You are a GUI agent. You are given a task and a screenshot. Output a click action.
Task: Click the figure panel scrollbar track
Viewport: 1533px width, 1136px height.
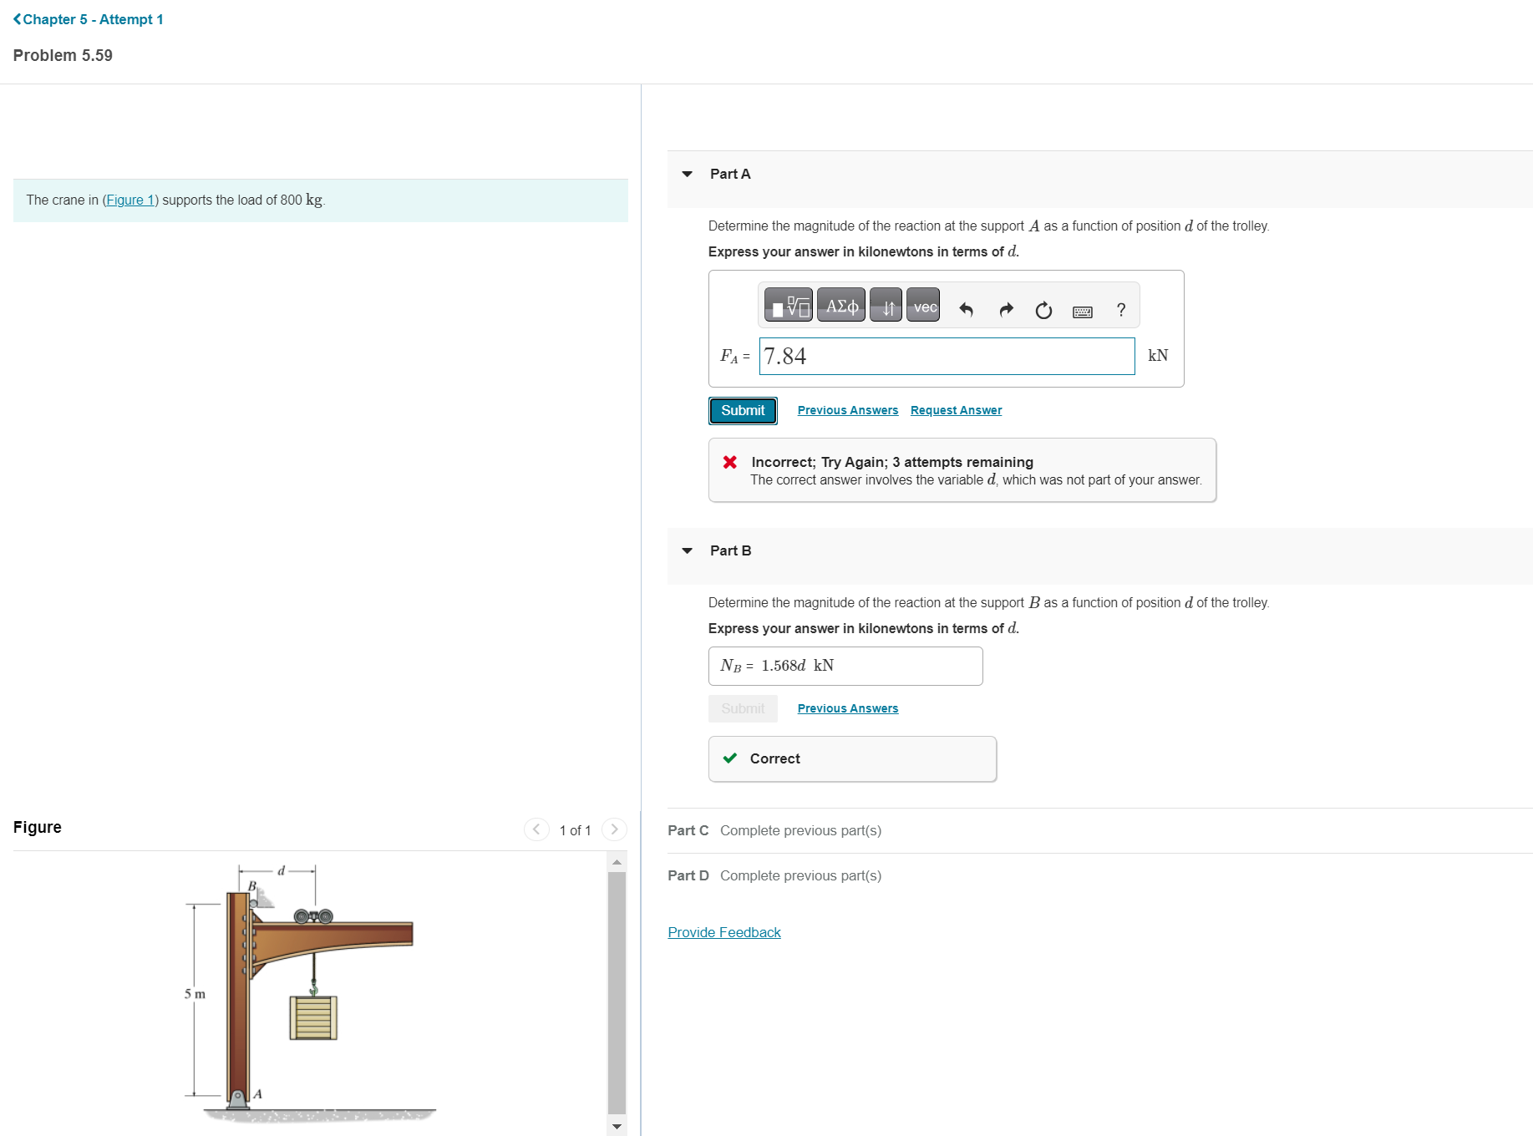click(x=617, y=994)
